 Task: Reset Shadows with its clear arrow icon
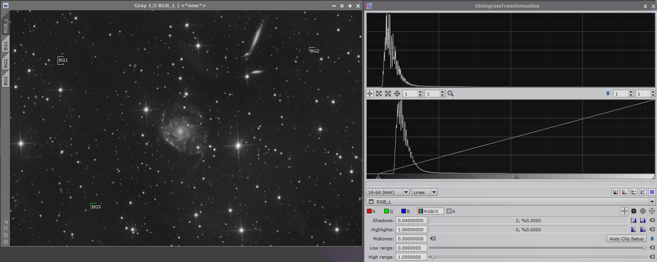(652, 221)
